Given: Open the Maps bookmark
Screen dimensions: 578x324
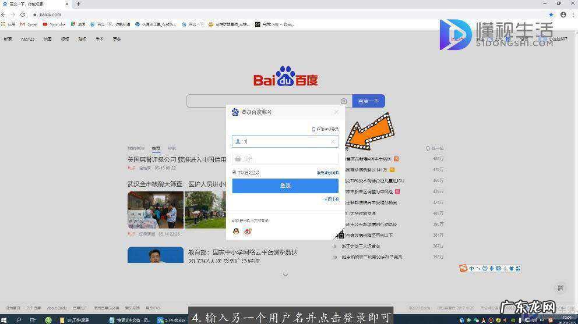Looking at the screenshot, I should coord(78,24).
